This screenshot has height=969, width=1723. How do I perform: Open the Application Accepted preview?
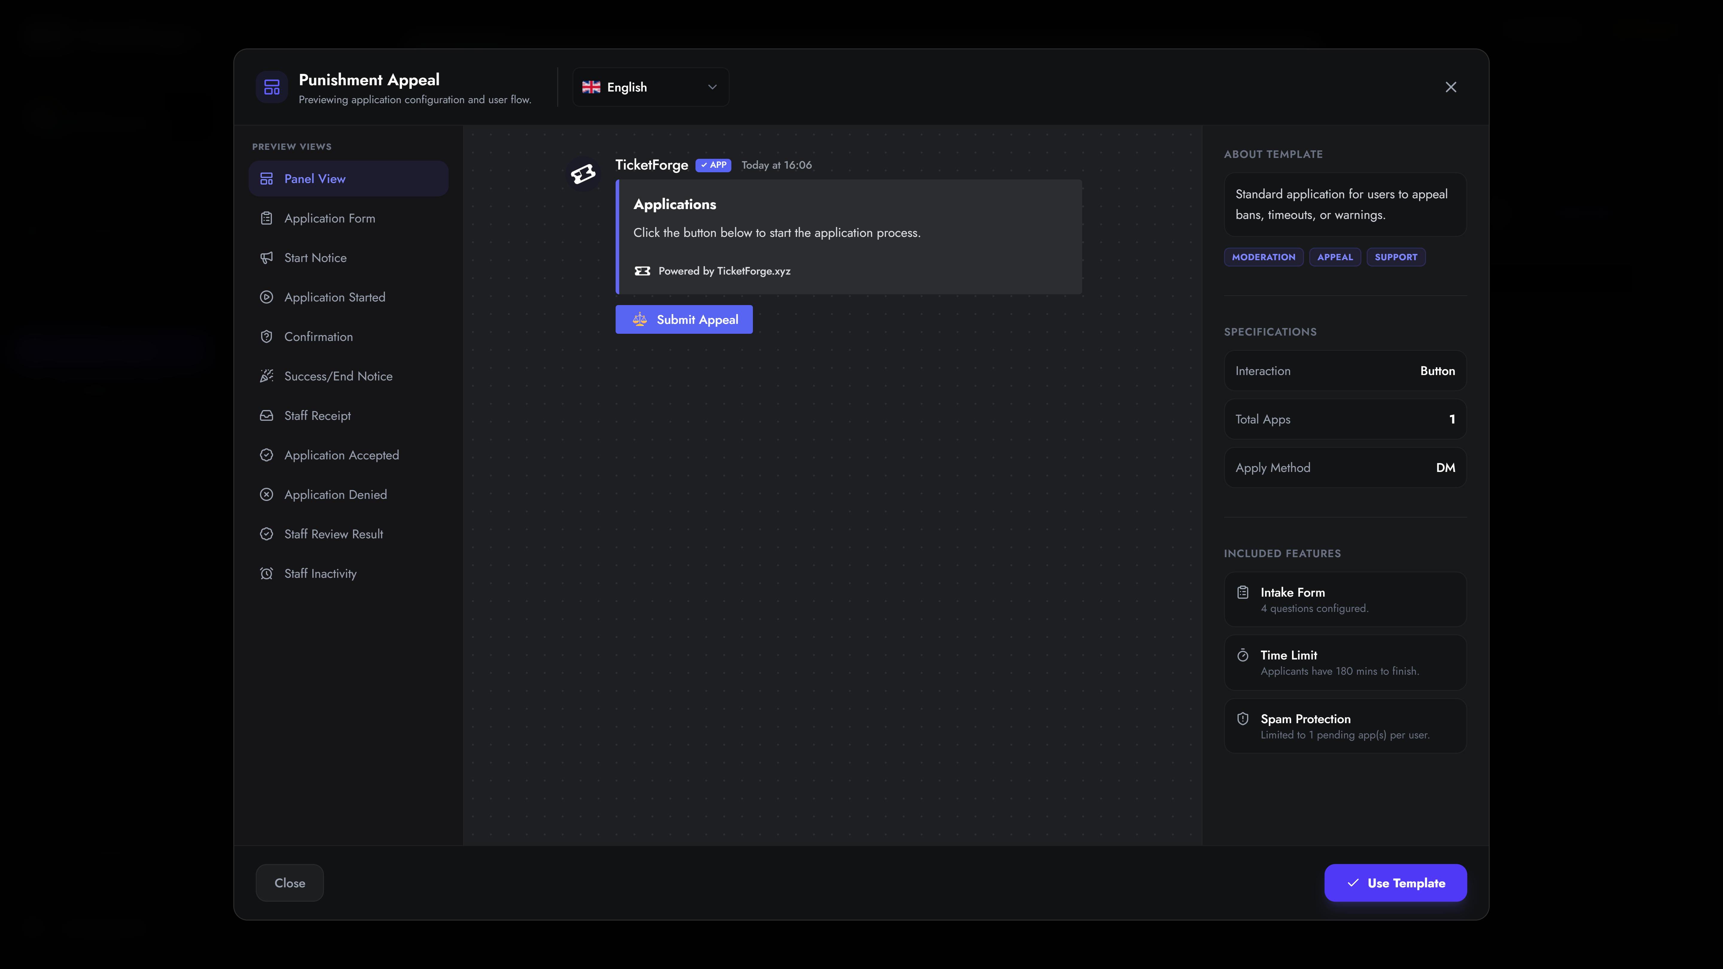348,455
